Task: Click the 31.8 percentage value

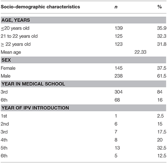Action: (162, 44)
